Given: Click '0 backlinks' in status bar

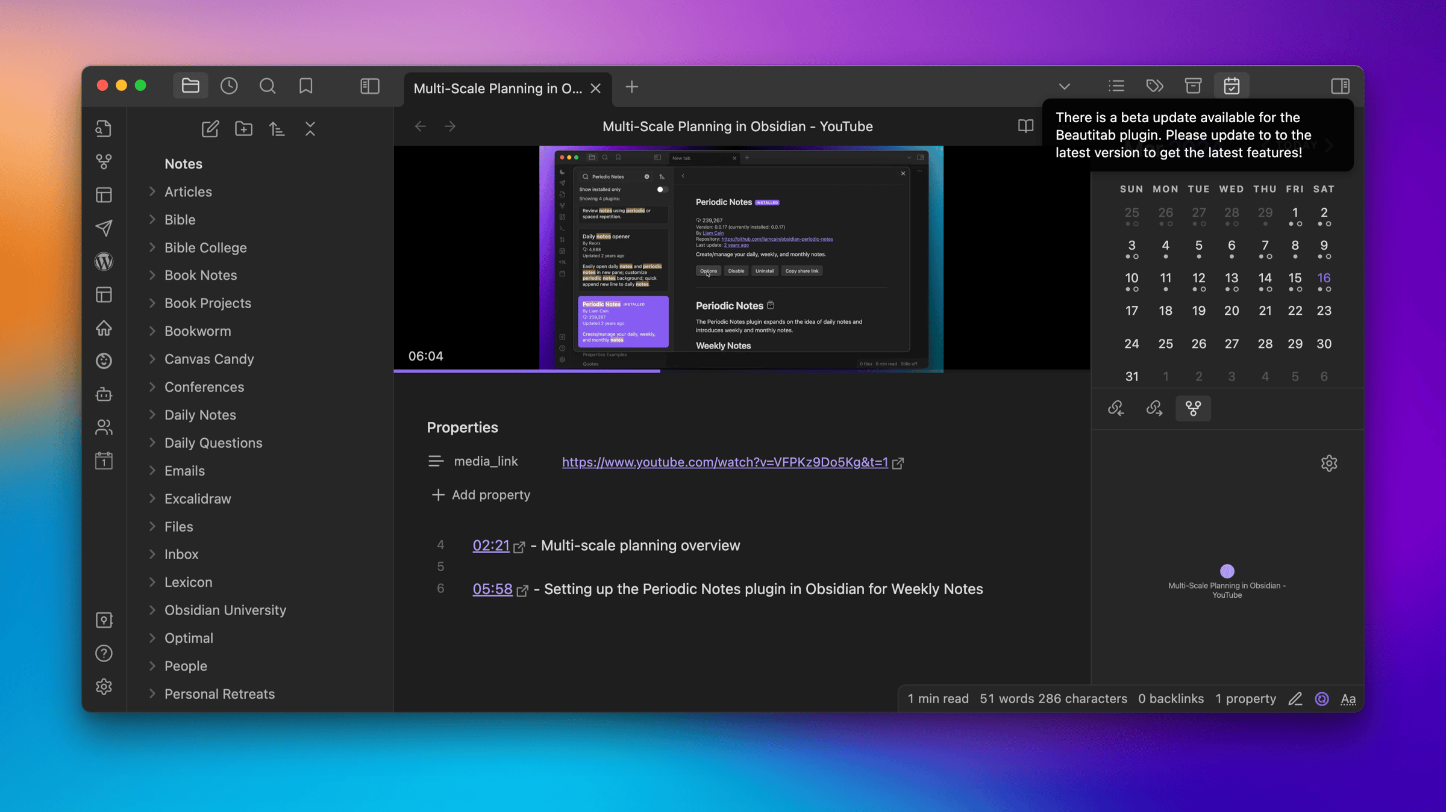Looking at the screenshot, I should [1171, 699].
